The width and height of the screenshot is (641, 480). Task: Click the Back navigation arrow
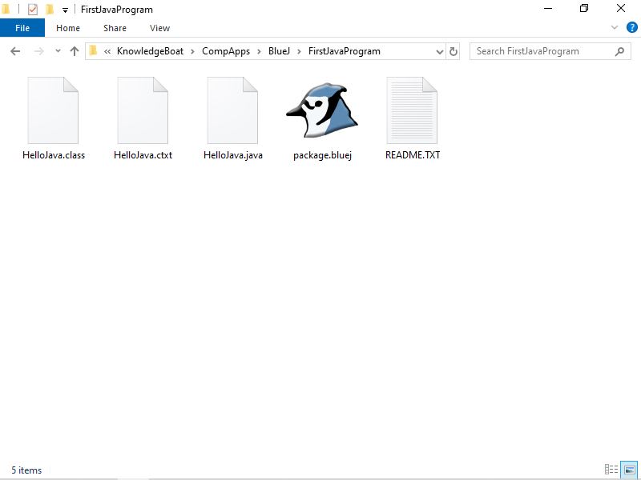[15, 51]
